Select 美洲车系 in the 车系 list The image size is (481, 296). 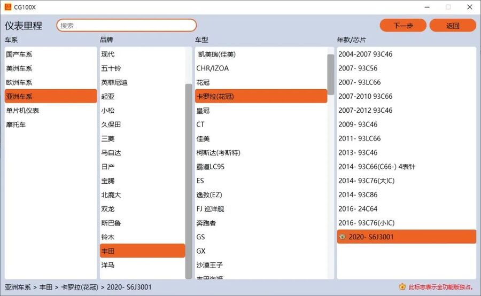tap(51, 68)
